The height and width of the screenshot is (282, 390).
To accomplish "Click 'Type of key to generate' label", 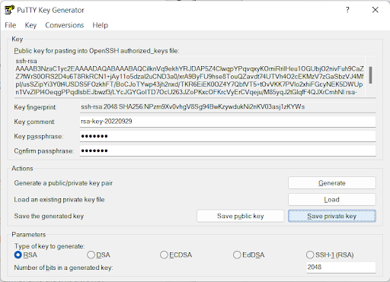I will 50,246.
